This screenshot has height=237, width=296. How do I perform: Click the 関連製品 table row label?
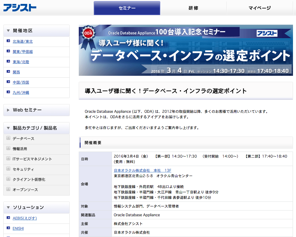tap(88, 215)
